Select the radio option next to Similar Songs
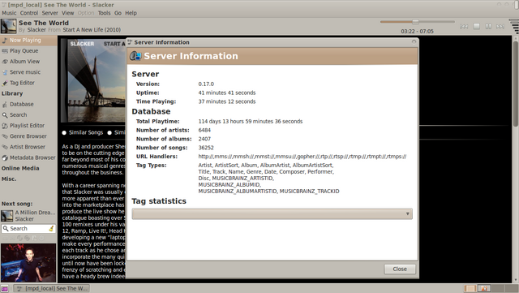 tap(109, 132)
